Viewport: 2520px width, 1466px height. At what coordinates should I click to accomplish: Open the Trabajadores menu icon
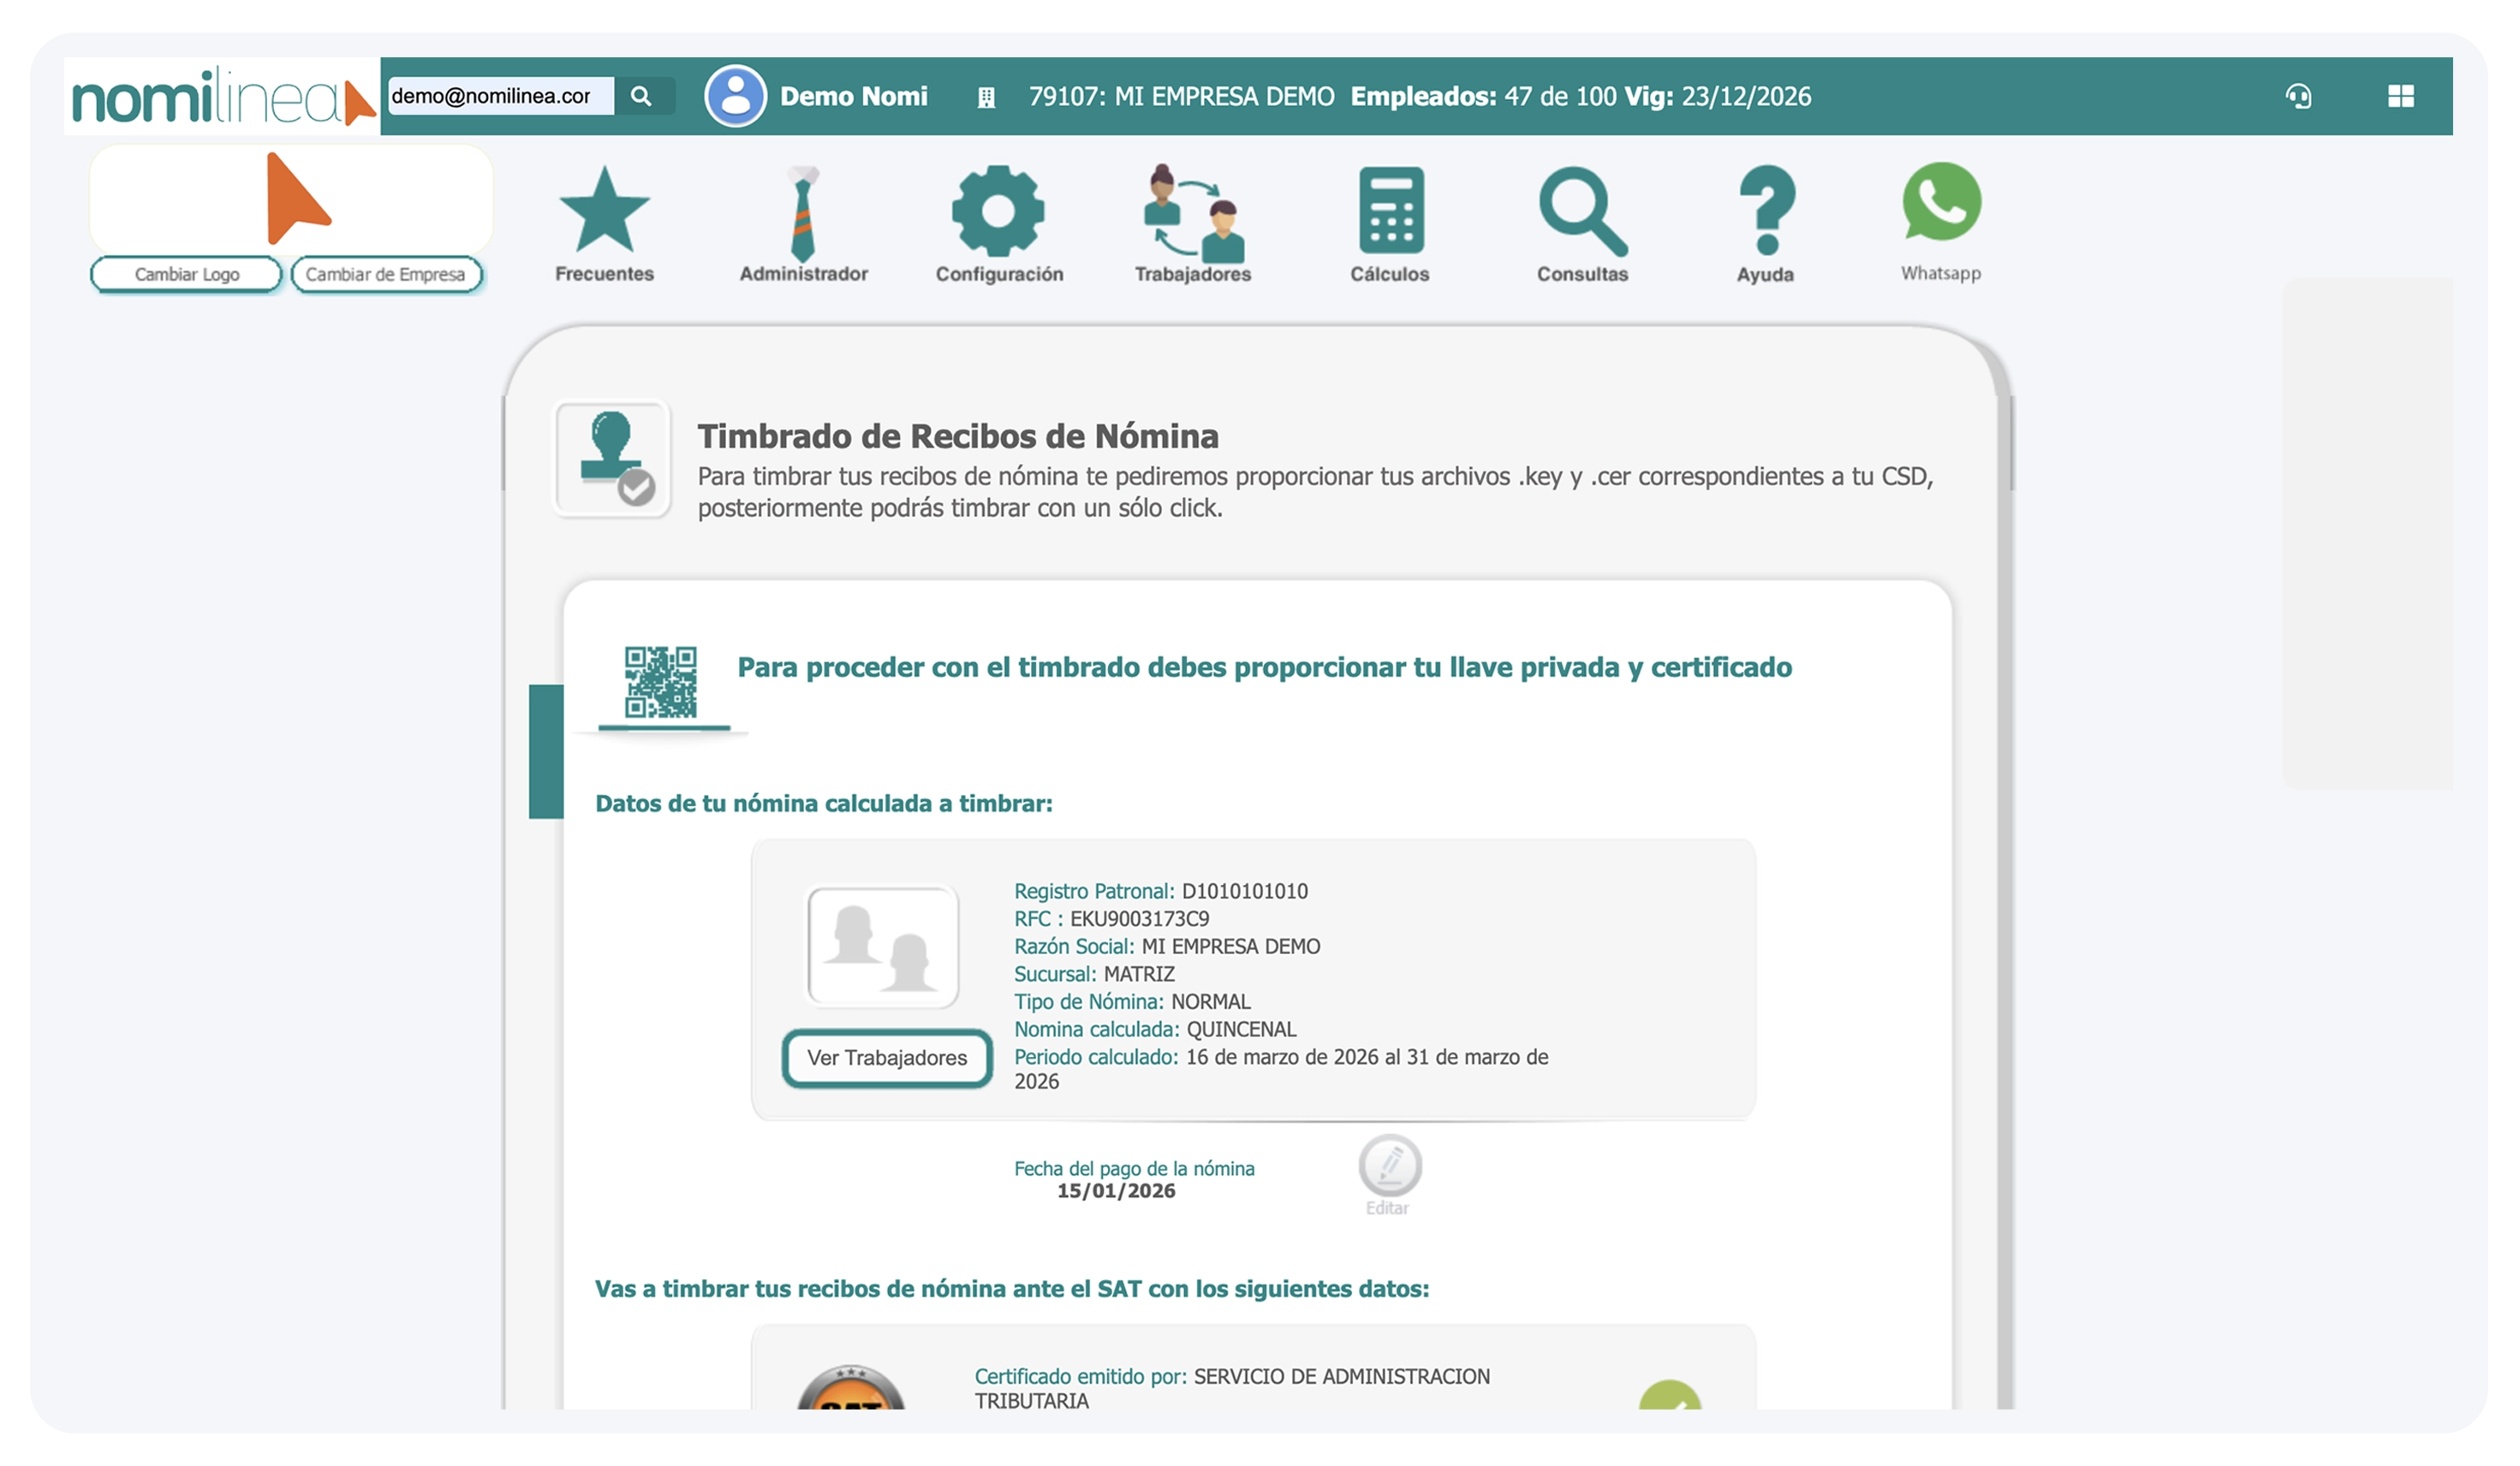click(1193, 213)
